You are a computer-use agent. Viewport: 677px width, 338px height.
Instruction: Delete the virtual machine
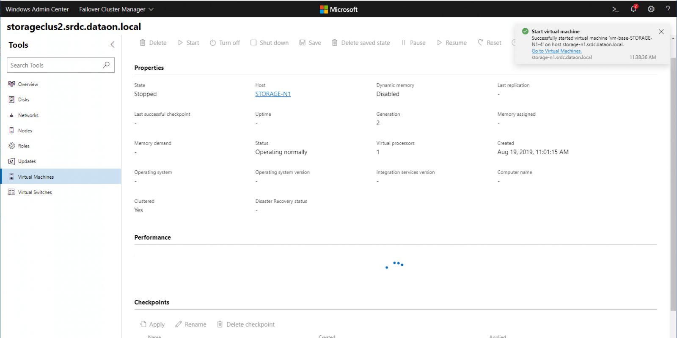click(153, 43)
